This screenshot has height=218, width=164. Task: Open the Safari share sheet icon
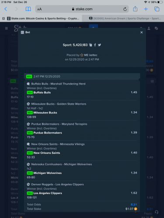click(135, 9)
